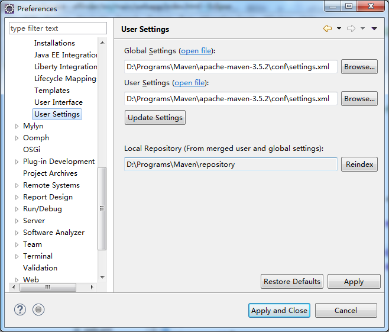
Task: Select Java EE Integration tree item
Action: (66, 54)
